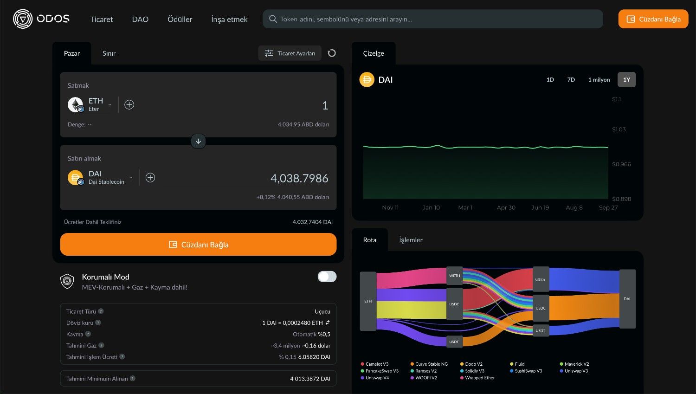696x394 pixels.
Task: Click the top-right Cüzdanı Bağla button
Action: pos(653,19)
